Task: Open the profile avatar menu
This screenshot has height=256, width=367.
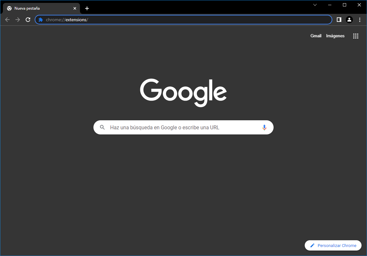Action: point(349,20)
